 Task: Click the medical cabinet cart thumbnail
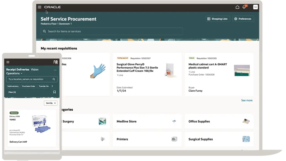coord(242,71)
